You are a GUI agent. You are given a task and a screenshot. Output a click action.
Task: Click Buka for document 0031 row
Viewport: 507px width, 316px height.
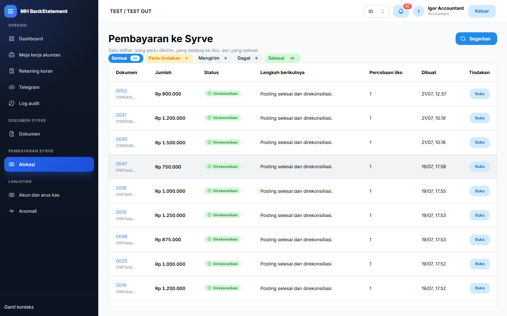(480, 118)
